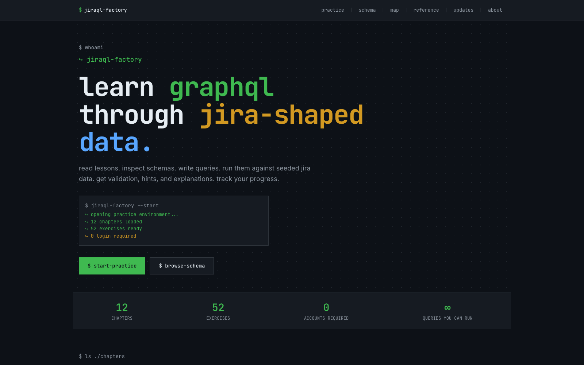Click the 52 EXERCISES stat

(218, 311)
